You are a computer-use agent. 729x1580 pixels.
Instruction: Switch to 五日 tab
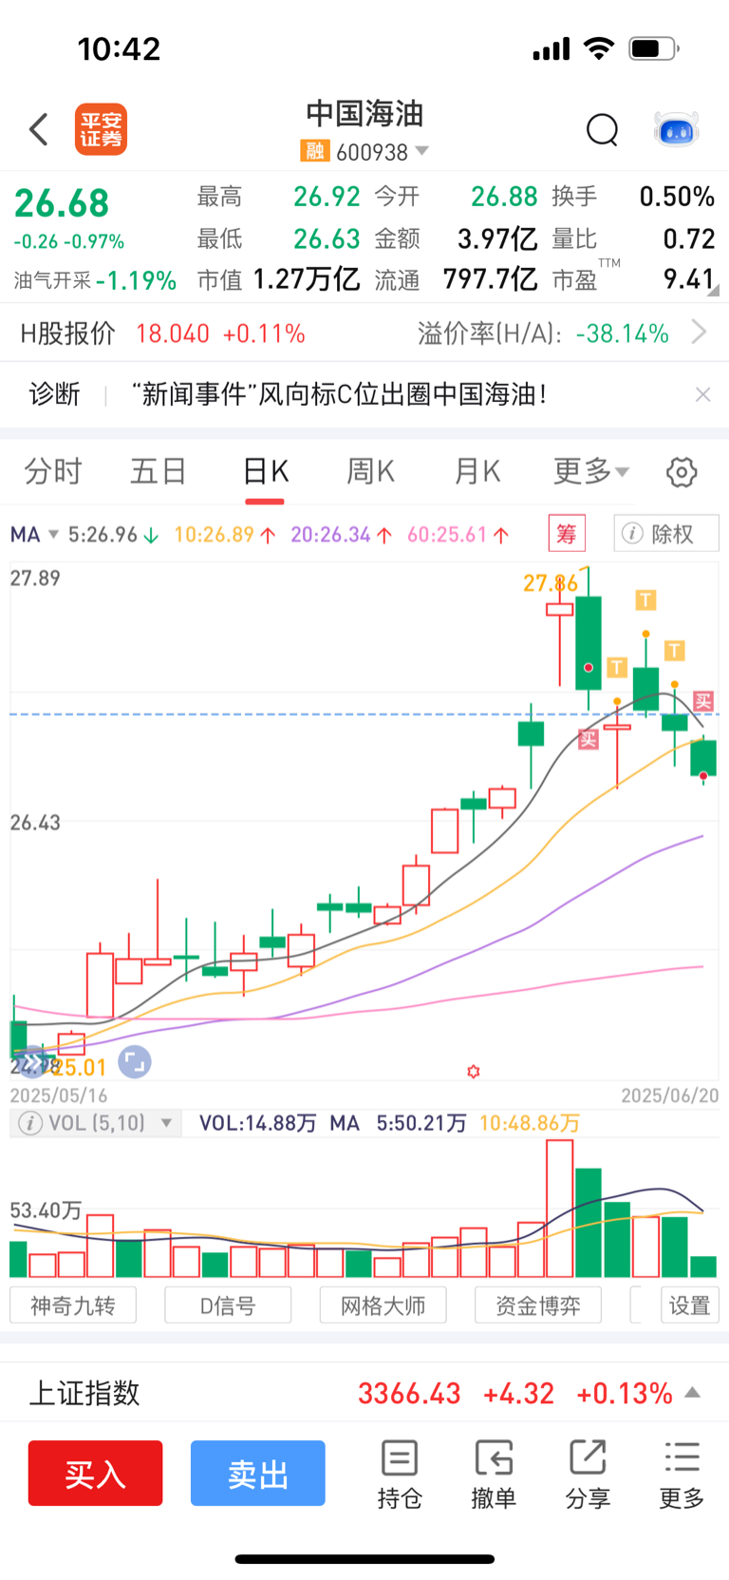point(159,471)
